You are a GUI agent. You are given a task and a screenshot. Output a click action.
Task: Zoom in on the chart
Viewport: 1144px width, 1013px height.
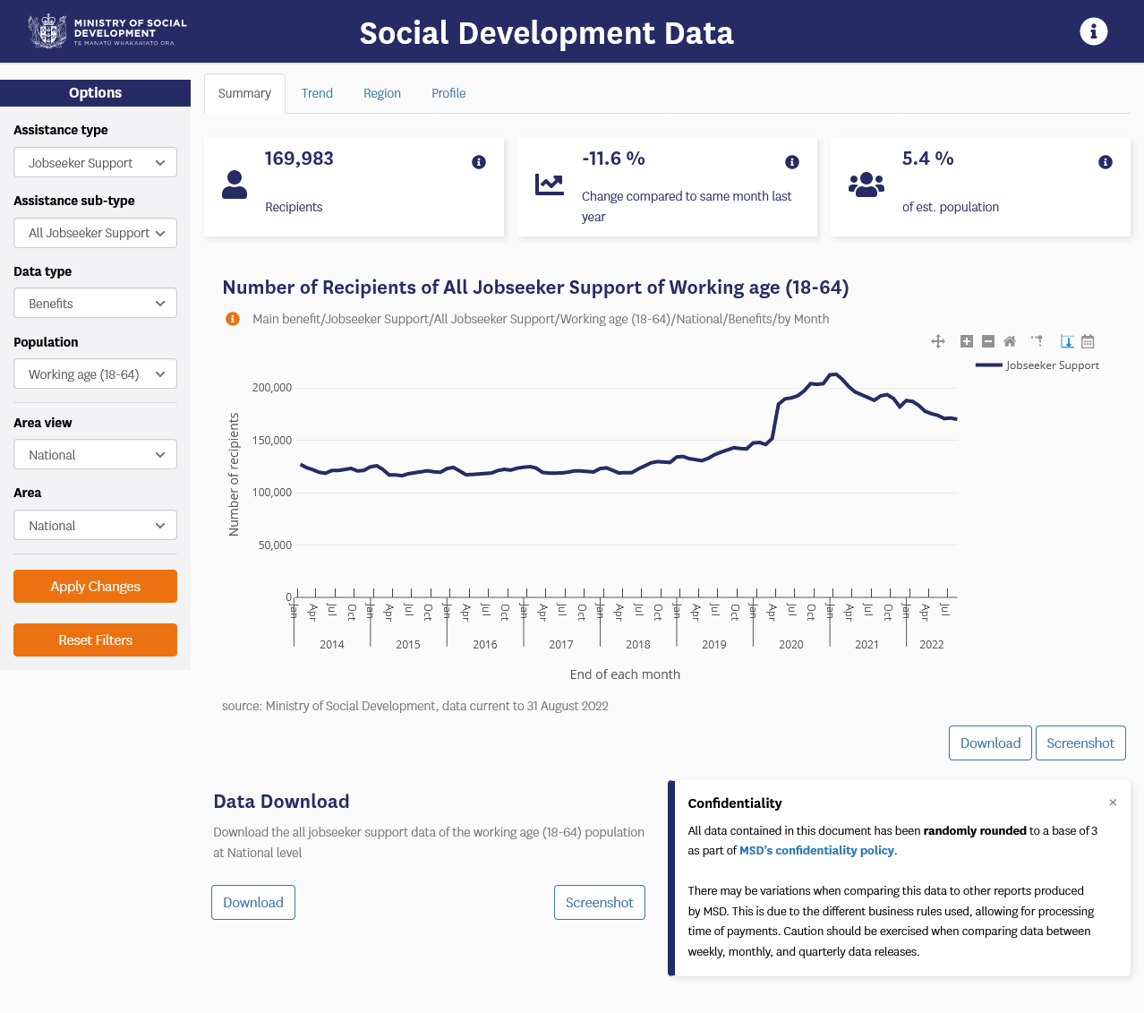click(x=967, y=341)
